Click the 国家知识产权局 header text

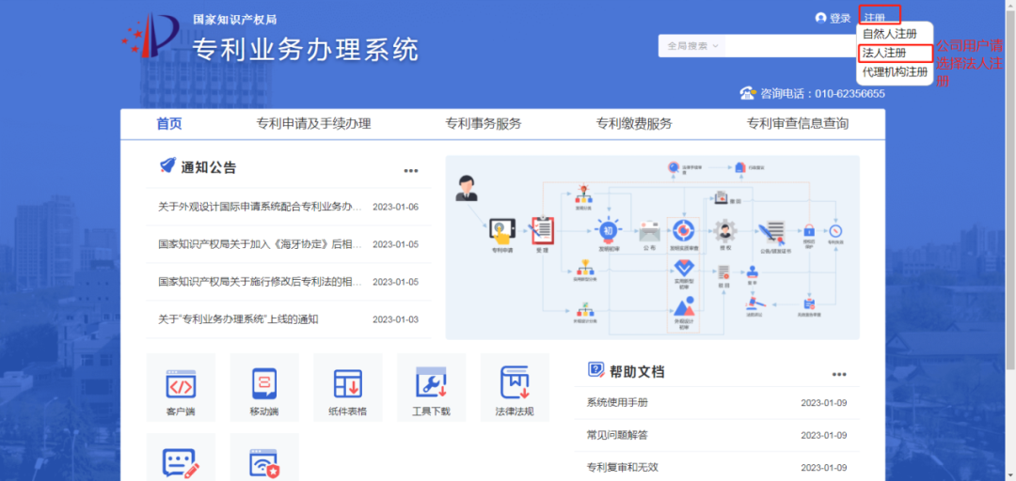pos(235,20)
